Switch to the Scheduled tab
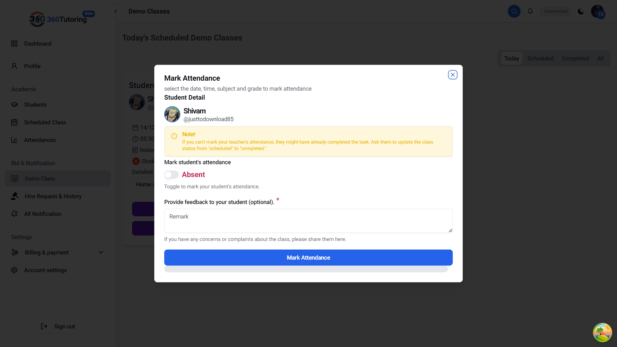This screenshot has width=617, height=347. (540, 58)
